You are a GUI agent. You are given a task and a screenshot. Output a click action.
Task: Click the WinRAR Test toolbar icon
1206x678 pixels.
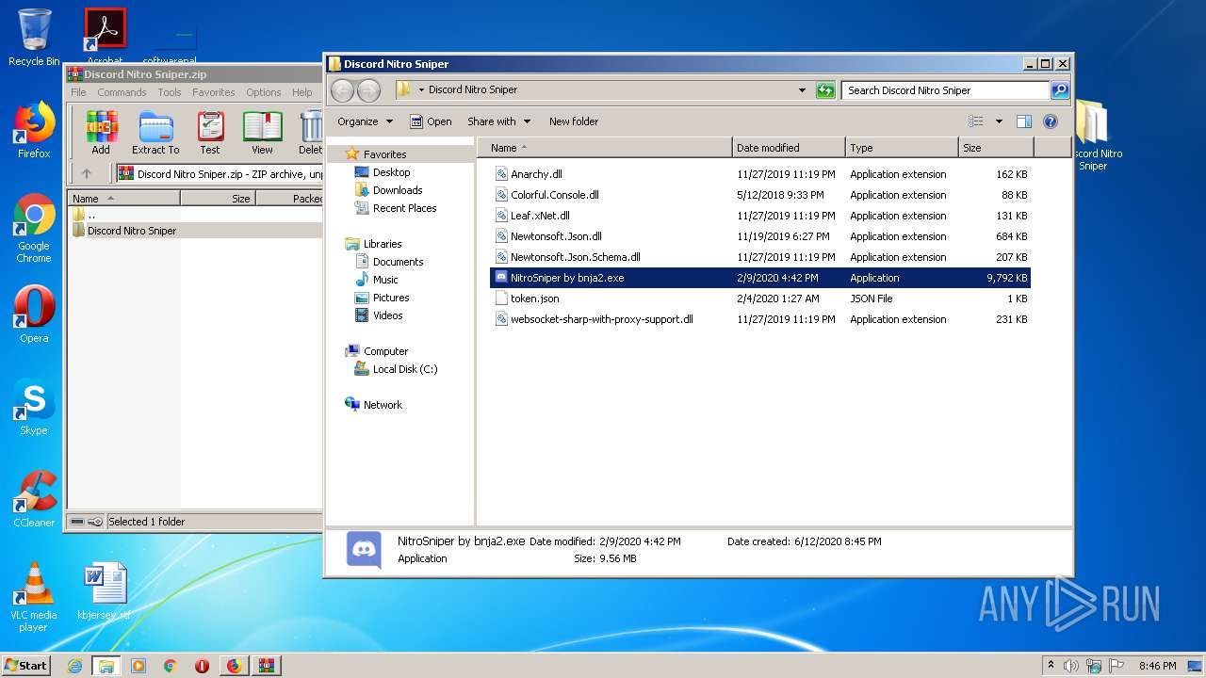(210, 133)
